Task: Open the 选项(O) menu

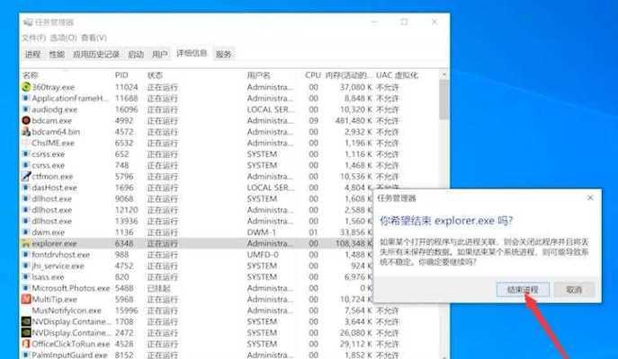Action: point(64,38)
